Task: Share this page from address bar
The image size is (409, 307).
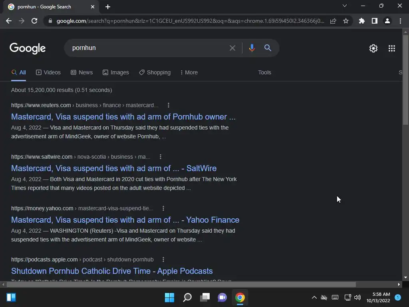Action: coord(333,21)
